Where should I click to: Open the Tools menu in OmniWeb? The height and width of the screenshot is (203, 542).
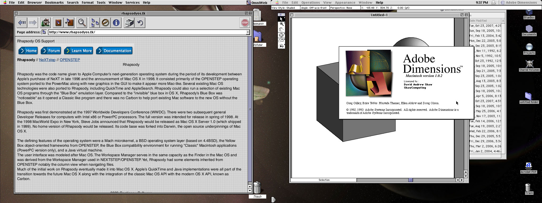coord(101,3)
